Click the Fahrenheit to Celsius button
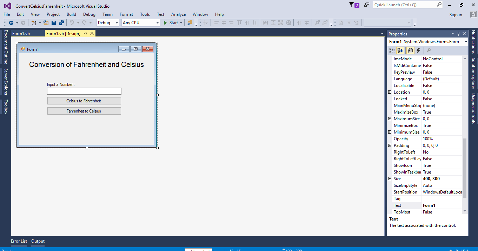This screenshot has width=478, height=251. click(x=84, y=111)
